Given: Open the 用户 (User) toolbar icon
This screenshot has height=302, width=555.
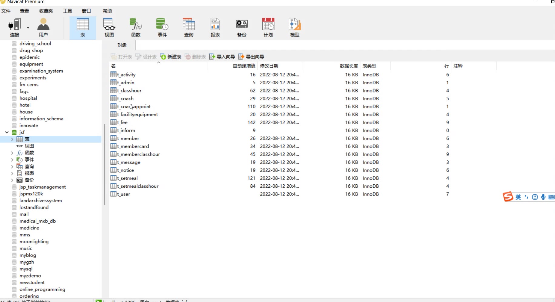Looking at the screenshot, I should (x=43, y=28).
